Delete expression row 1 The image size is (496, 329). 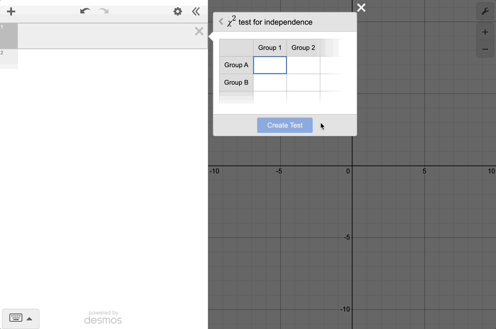(199, 32)
